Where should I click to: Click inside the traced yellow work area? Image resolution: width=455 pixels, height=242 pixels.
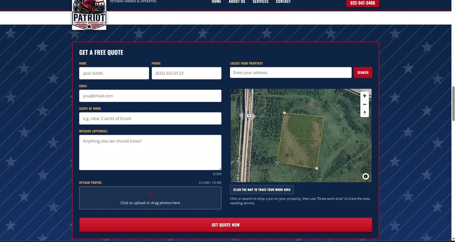coord(301,140)
